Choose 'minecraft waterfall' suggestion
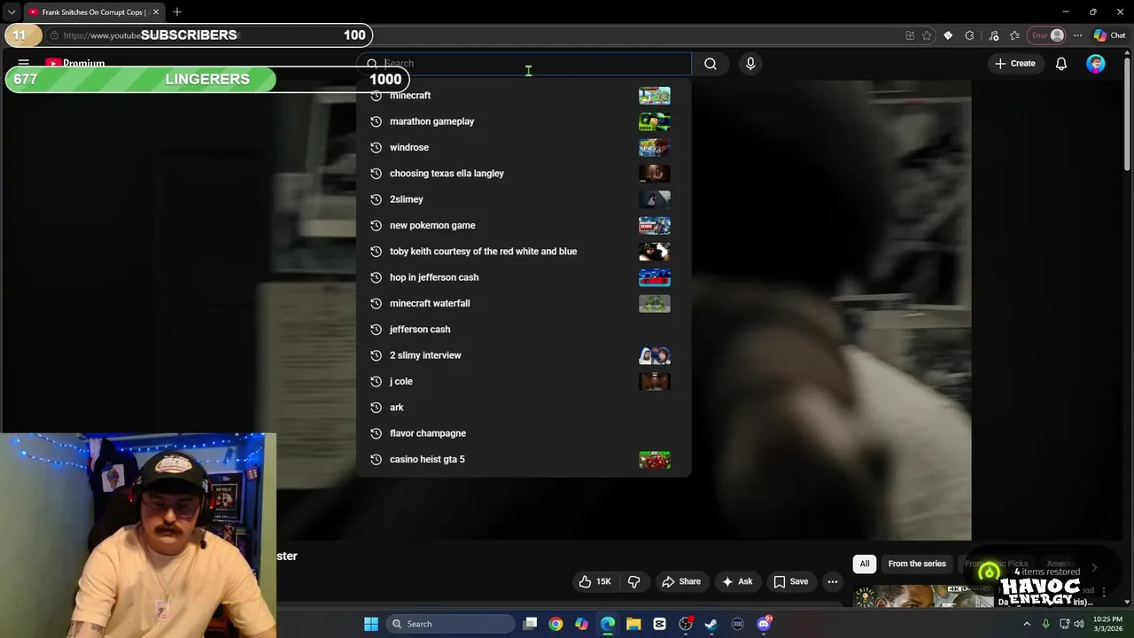Image resolution: width=1134 pixels, height=638 pixels. 523,303
